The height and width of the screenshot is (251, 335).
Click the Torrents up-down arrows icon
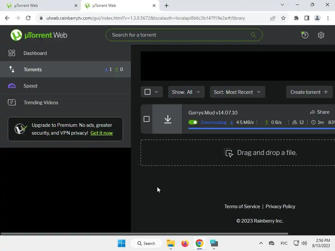[x=12, y=69]
